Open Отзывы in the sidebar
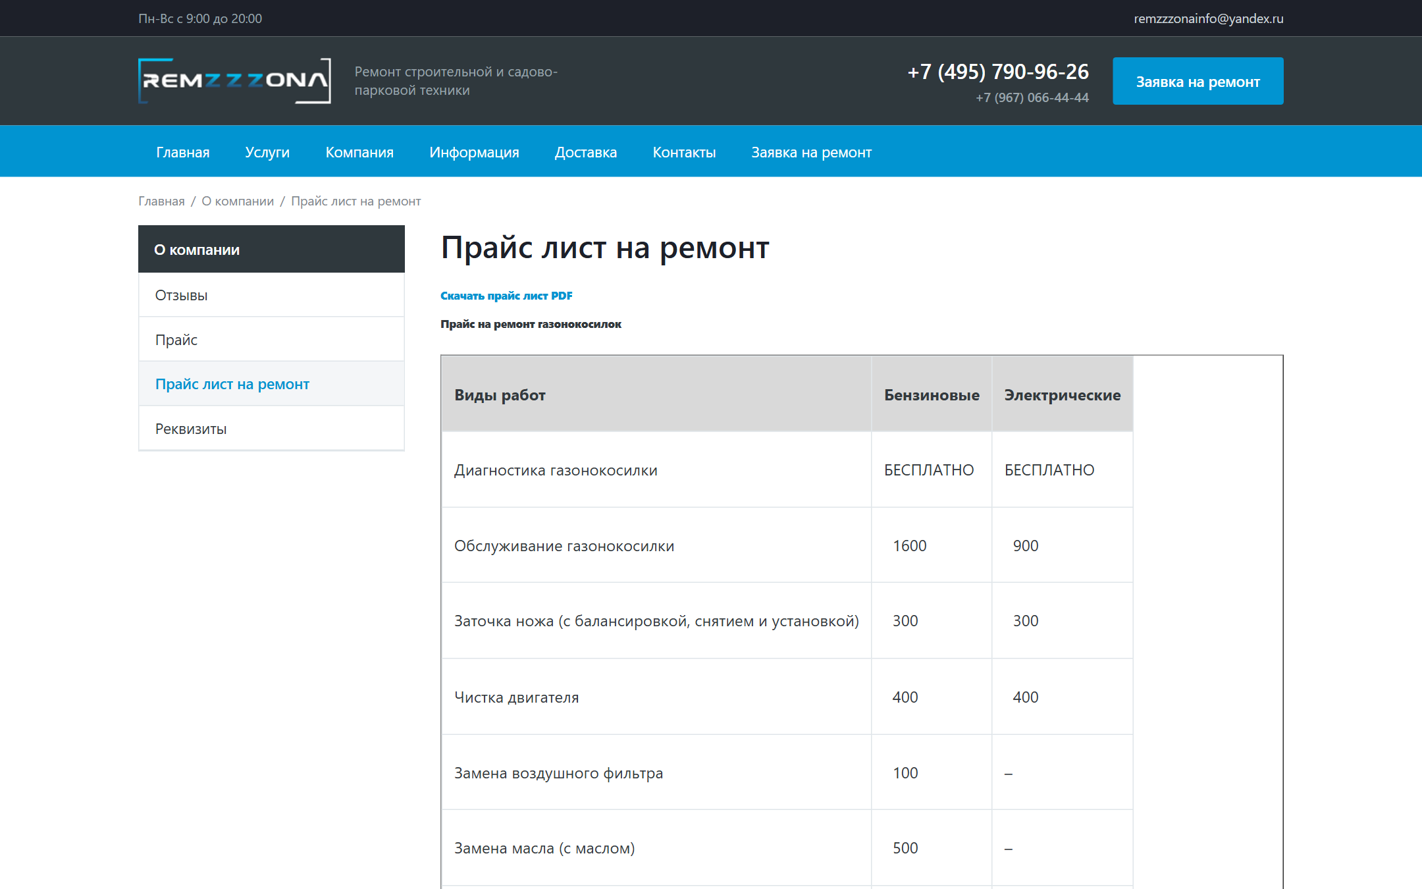 click(271, 295)
